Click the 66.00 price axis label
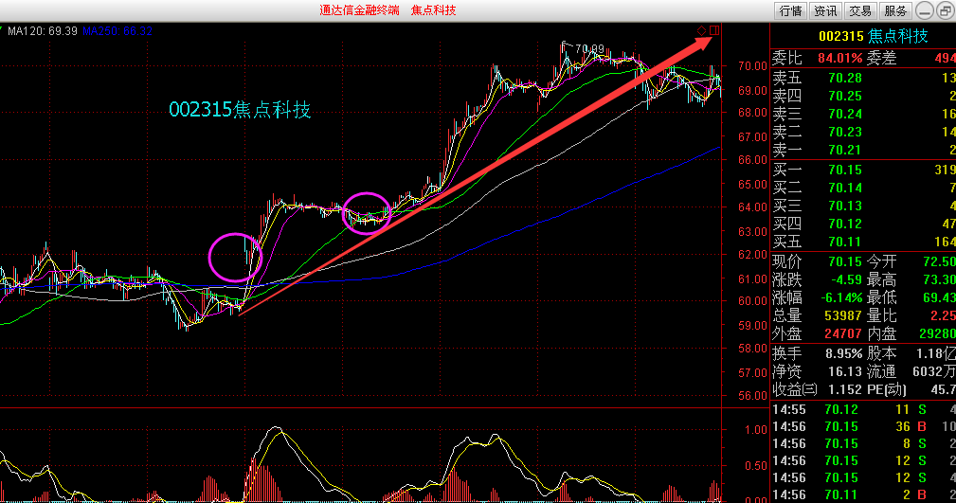The height and width of the screenshot is (503, 956). tap(752, 160)
